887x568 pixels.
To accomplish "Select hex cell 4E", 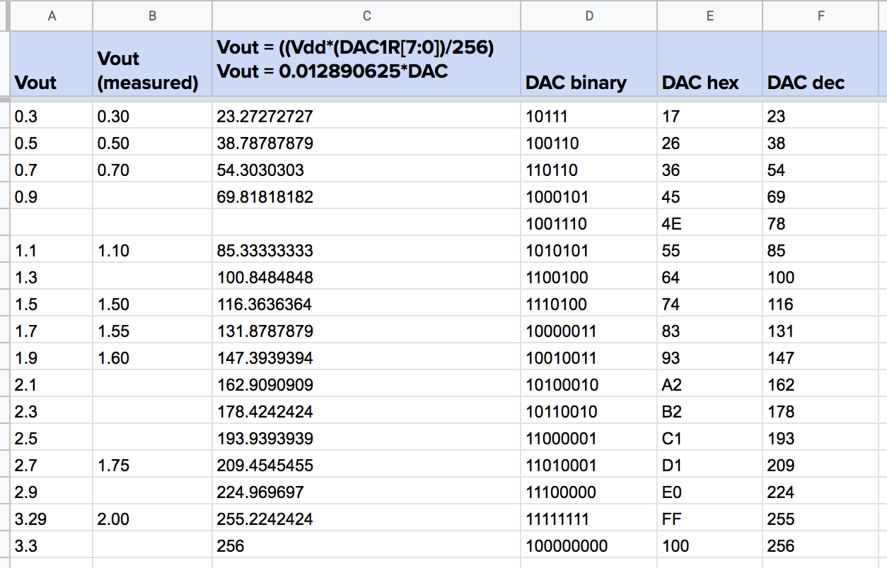I will (709, 224).
